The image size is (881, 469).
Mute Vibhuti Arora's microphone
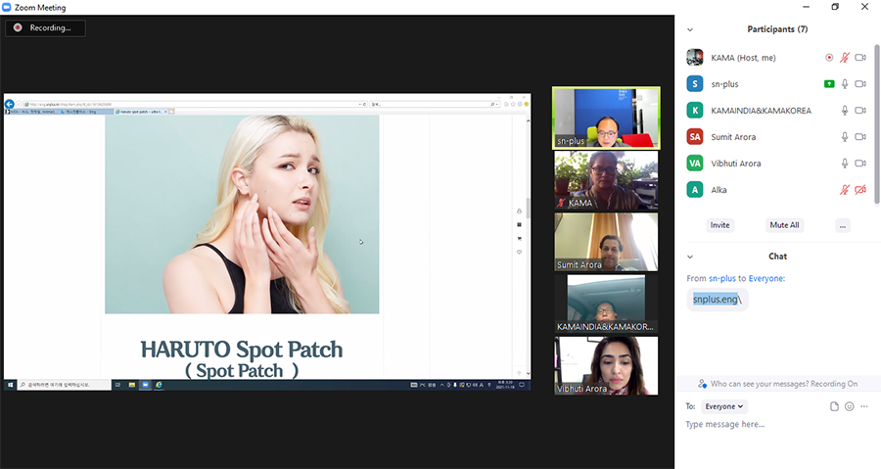(x=845, y=163)
